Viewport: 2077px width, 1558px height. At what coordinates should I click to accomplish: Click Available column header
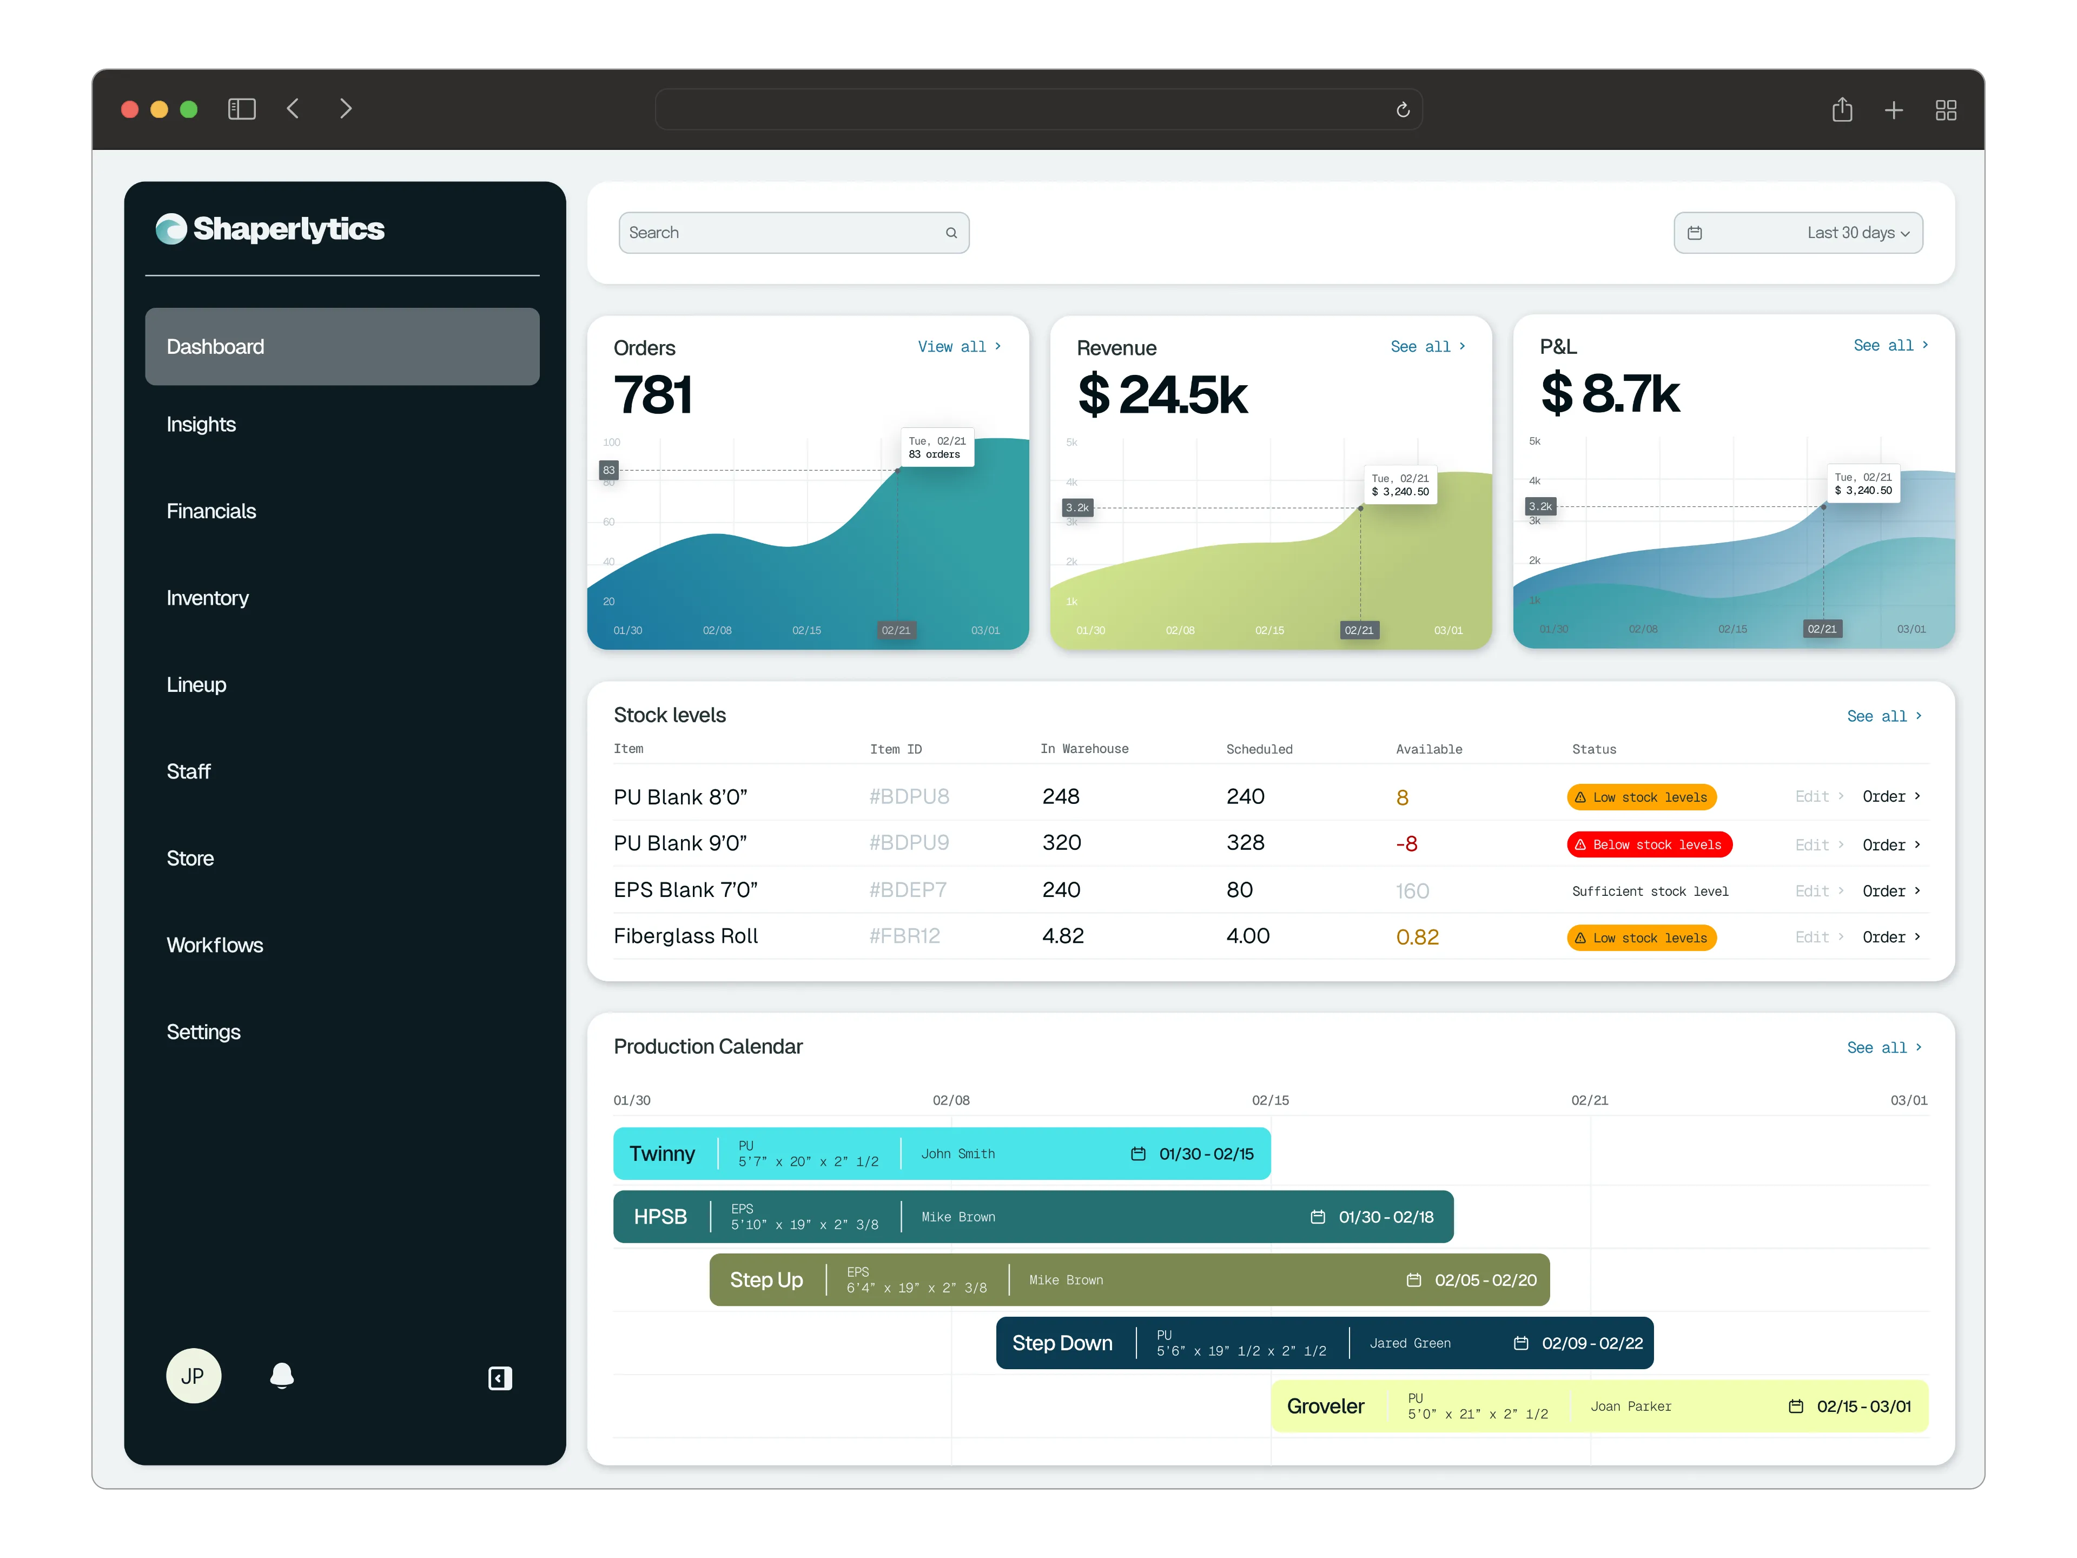tap(1429, 749)
